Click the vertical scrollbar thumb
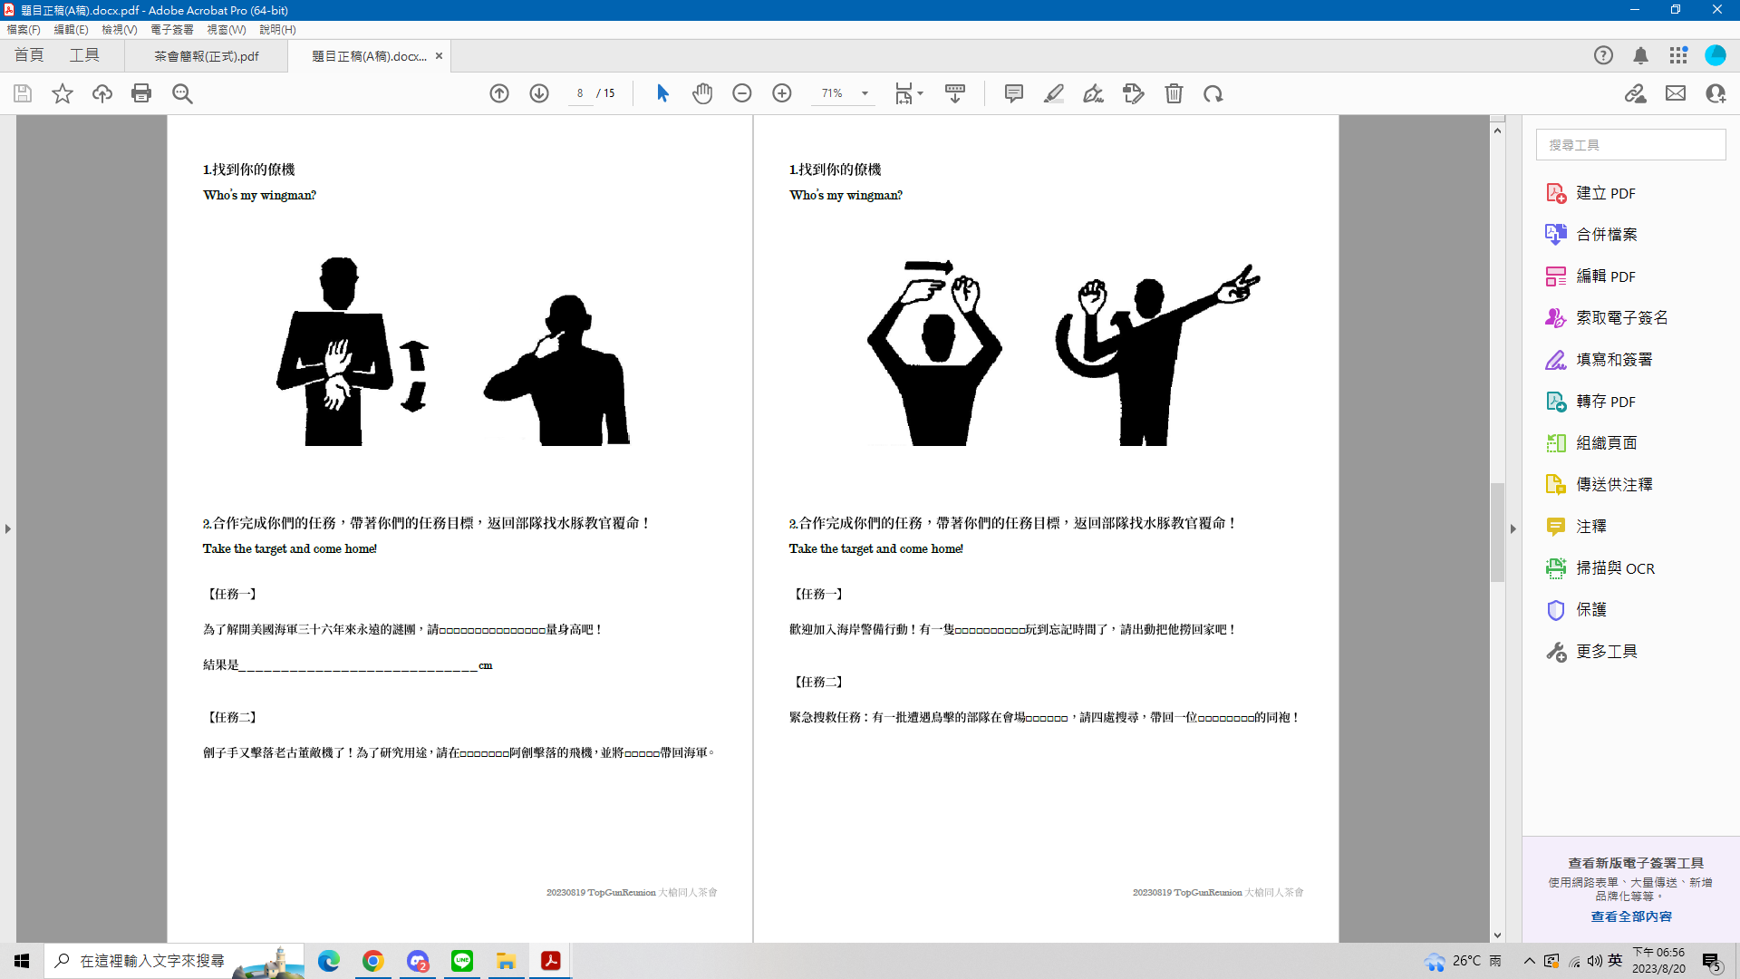Image resolution: width=1740 pixels, height=979 pixels. point(1497,533)
